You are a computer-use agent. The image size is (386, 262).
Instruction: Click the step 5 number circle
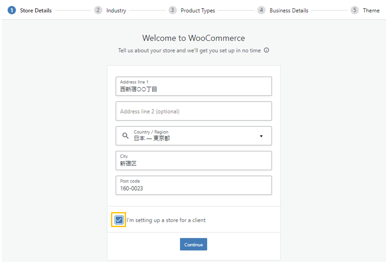[354, 10]
